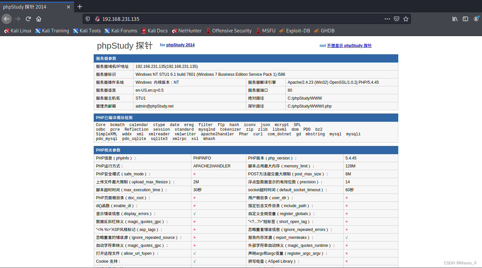Click the Windows NT STU1 6.1 identifier text

click(x=210, y=74)
